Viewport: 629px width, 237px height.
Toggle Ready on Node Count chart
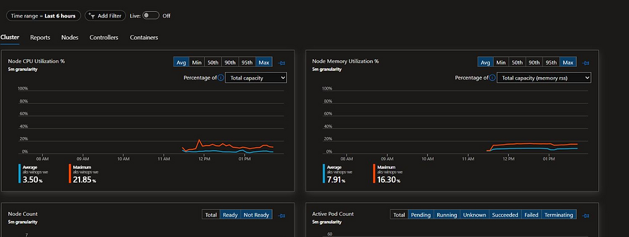(x=230, y=215)
